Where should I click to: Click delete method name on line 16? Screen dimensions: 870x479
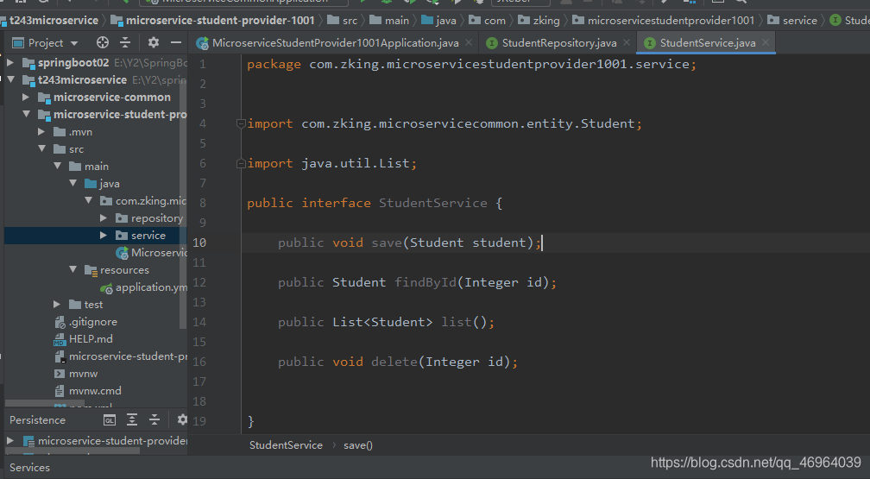pyautogui.click(x=394, y=362)
